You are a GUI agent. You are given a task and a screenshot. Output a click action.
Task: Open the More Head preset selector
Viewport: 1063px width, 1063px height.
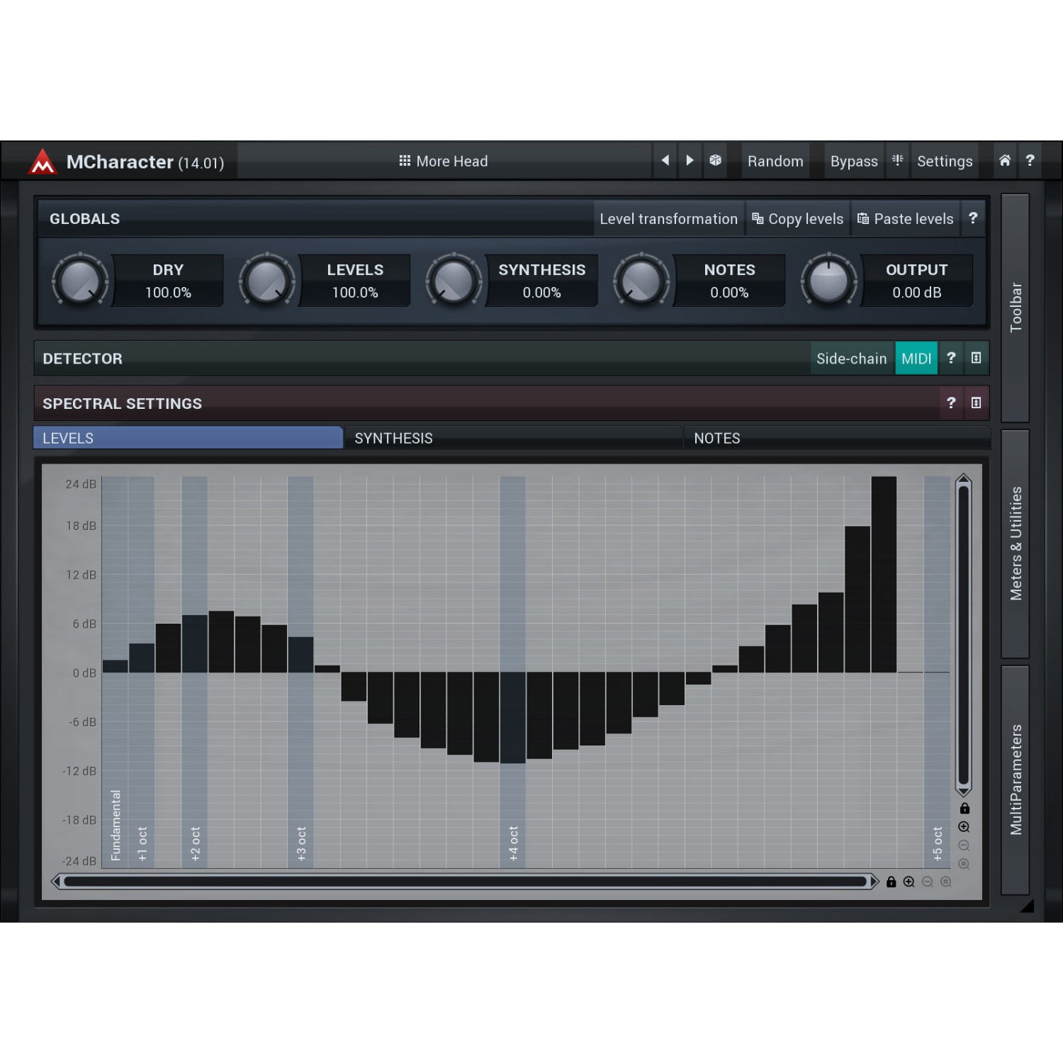[x=444, y=162]
